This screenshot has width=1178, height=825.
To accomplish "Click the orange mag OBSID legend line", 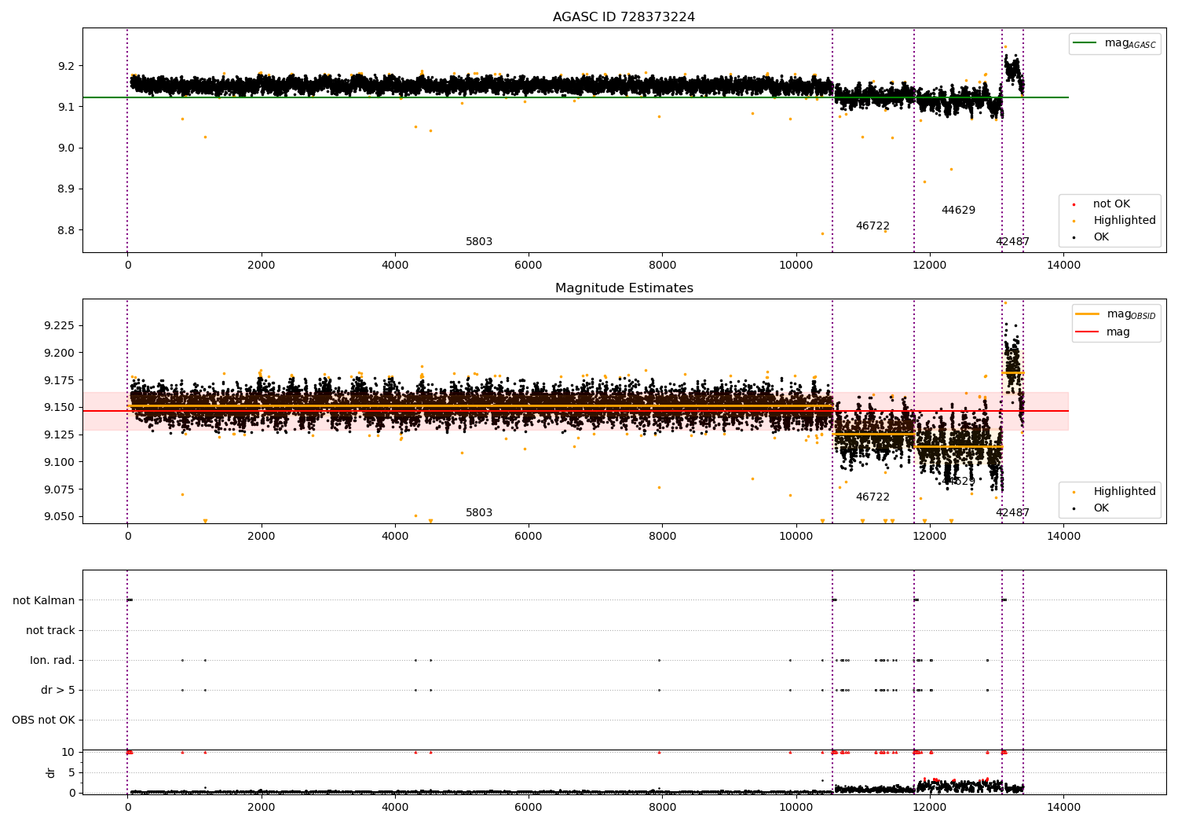I will tap(1088, 314).
